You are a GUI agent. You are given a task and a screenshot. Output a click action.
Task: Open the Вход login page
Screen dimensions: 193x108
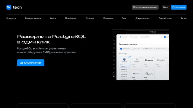point(166,7)
